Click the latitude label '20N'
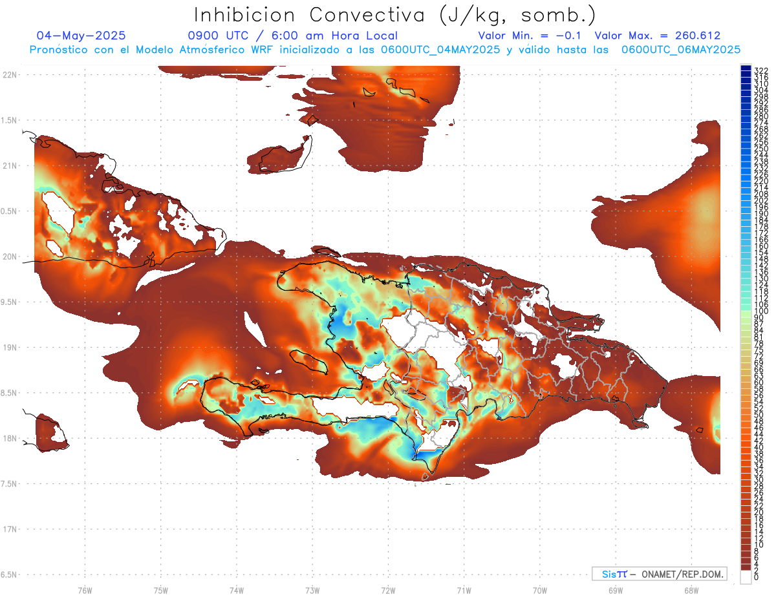The height and width of the screenshot is (599, 776). 10,257
